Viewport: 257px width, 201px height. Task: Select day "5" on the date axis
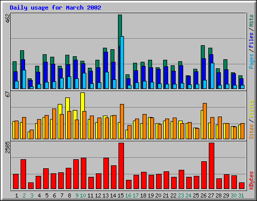pyautogui.click(x=47, y=195)
